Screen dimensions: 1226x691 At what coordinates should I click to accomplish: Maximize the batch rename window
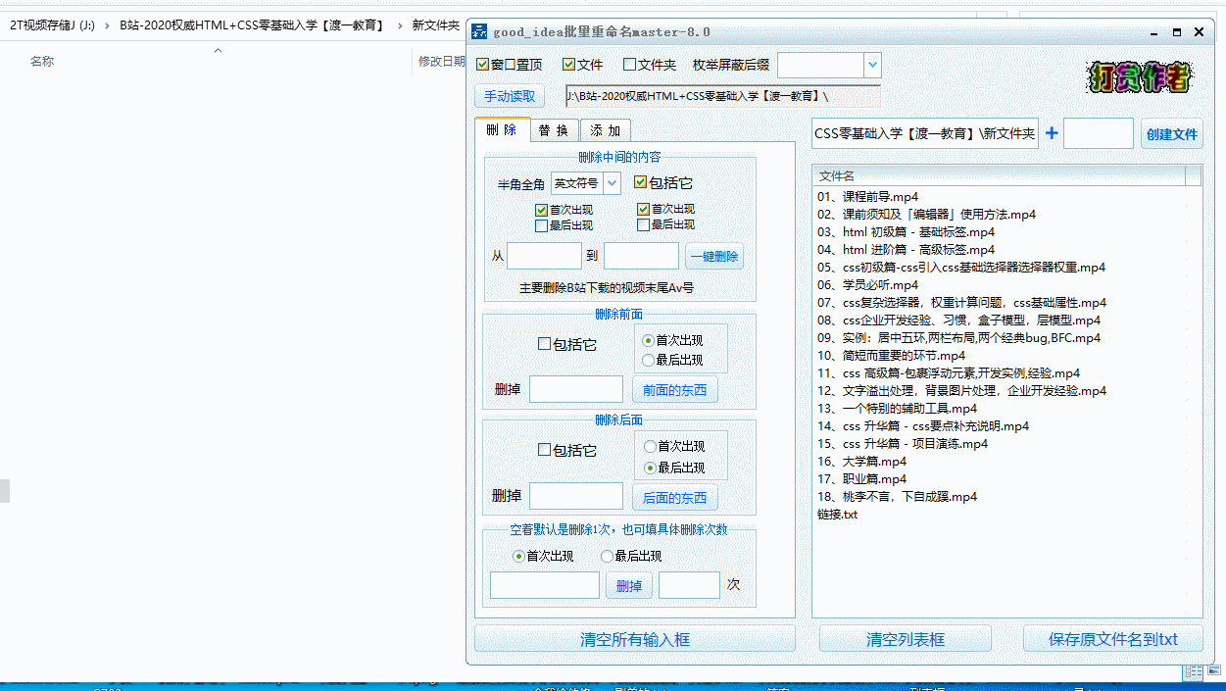1177,32
